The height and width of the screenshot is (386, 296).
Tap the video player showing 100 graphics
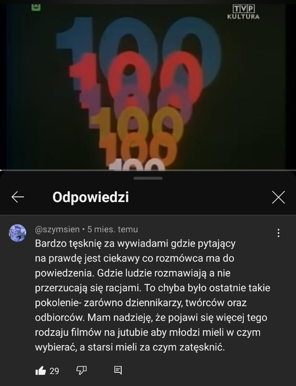point(148,85)
